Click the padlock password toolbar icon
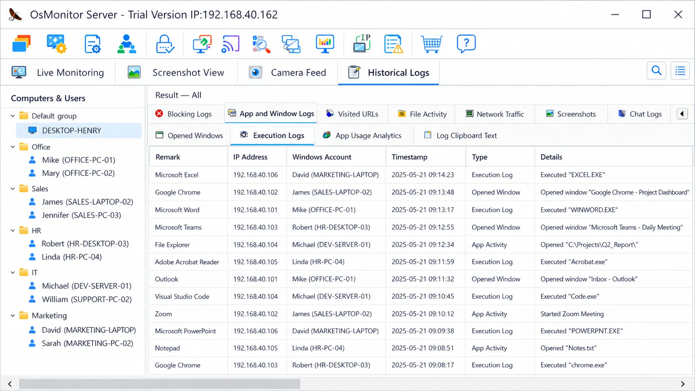This screenshot has width=695, height=391. [x=165, y=44]
